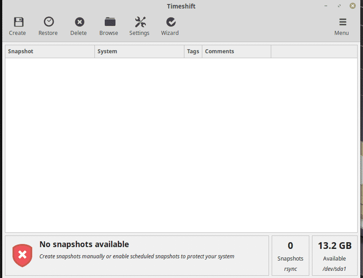Image resolution: width=363 pixels, height=278 pixels.
Task: Launch the setup Wizard checkmark icon
Action: (x=170, y=22)
